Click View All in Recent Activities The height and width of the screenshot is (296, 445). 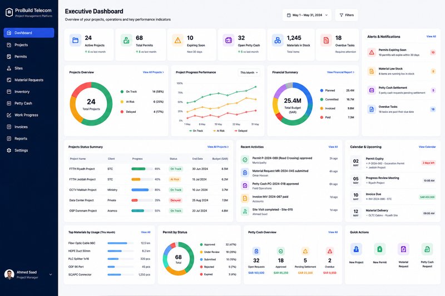333,147
